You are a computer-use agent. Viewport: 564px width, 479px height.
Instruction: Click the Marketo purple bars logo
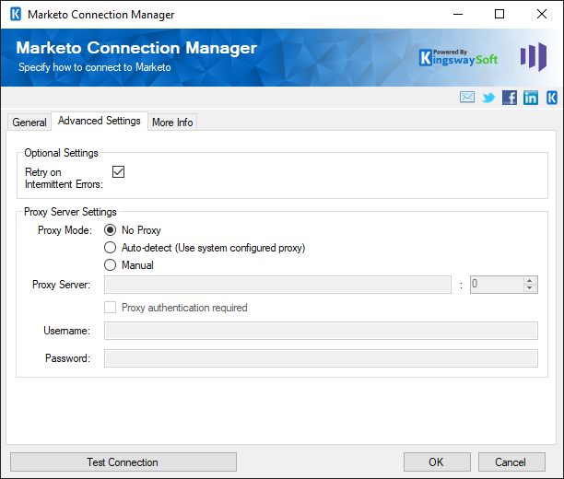point(534,57)
